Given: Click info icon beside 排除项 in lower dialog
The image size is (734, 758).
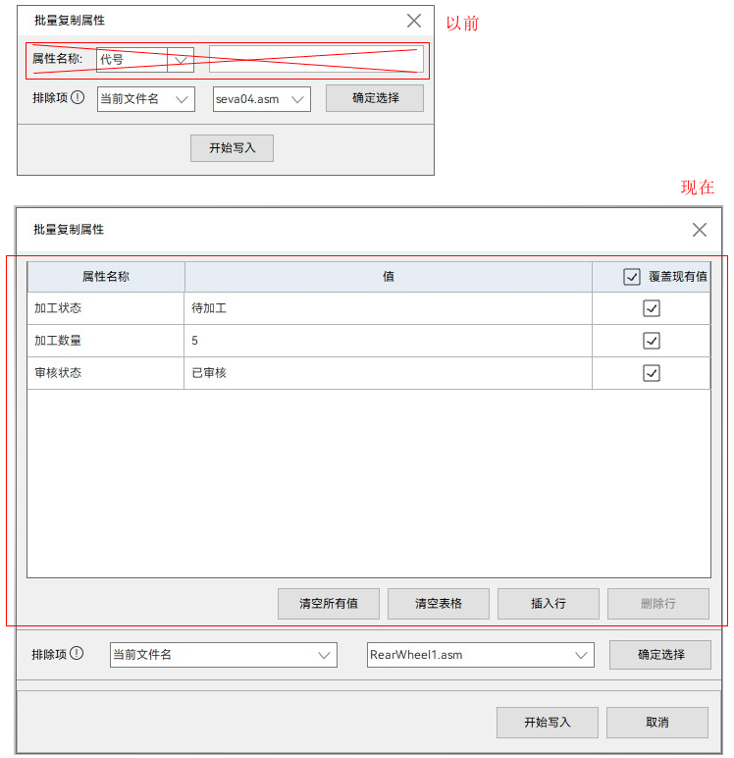Looking at the screenshot, I should click(x=77, y=654).
